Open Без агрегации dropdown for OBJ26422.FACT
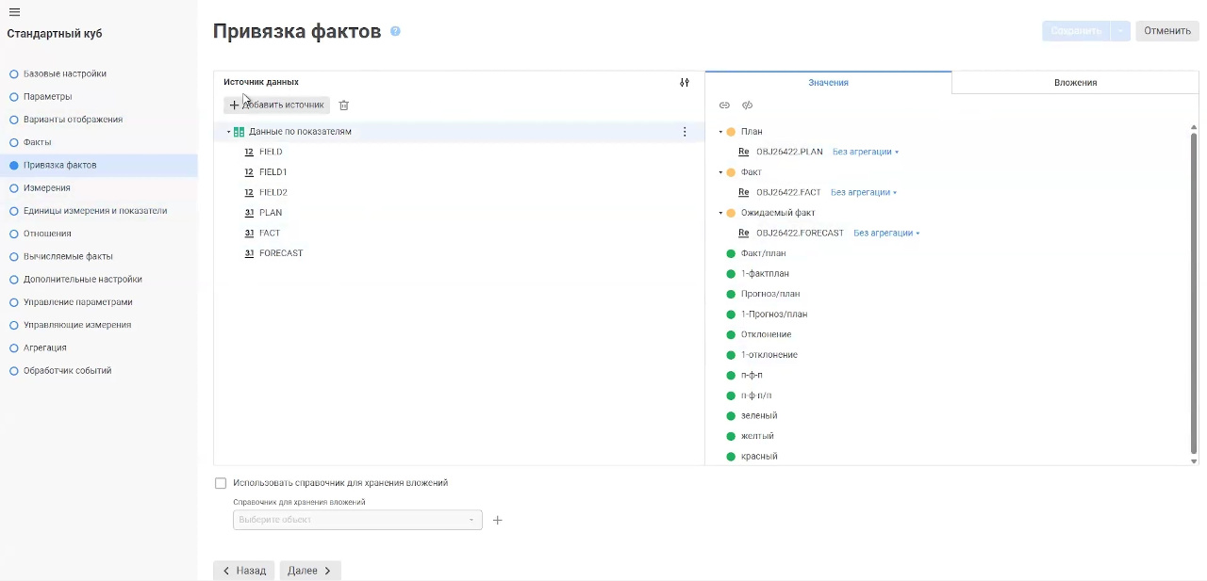 pyautogui.click(x=864, y=192)
